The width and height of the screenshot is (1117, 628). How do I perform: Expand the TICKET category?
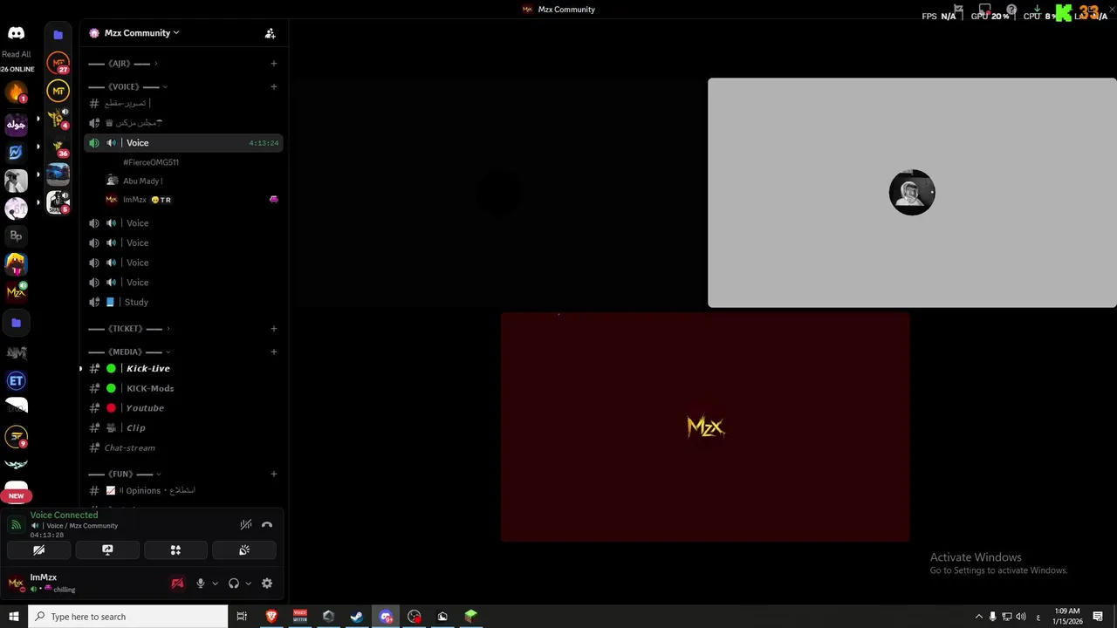(129, 329)
